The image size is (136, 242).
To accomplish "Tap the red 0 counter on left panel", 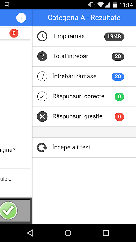I will pyautogui.click(x=14, y=33).
